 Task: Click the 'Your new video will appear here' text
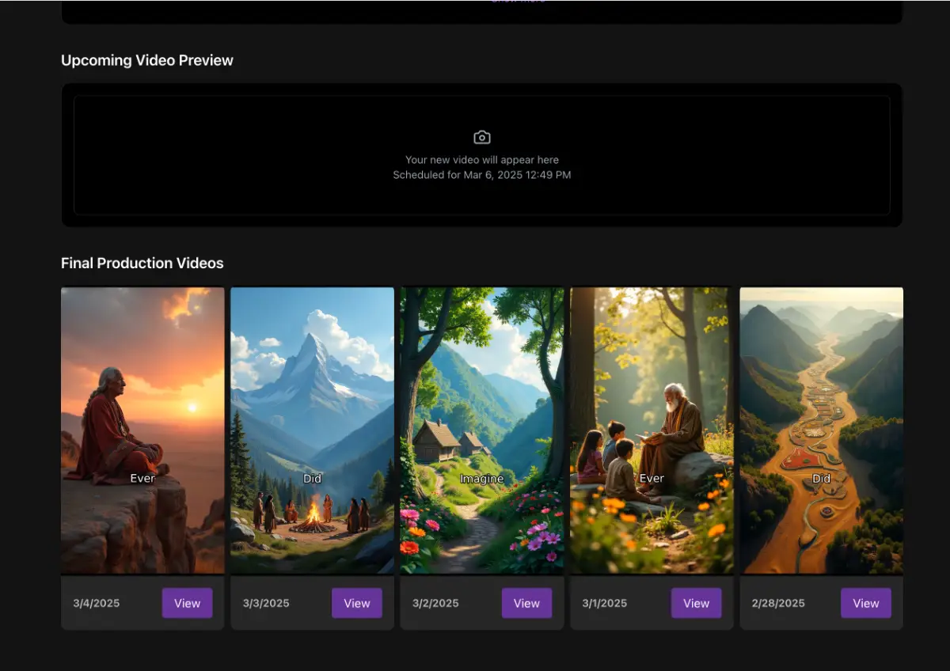click(x=481, y=160)
